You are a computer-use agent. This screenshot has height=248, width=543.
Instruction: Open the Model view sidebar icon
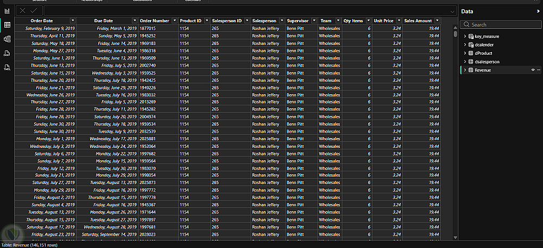pos(7,39)
